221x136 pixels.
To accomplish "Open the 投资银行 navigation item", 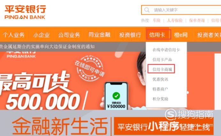I will [130, 35].
